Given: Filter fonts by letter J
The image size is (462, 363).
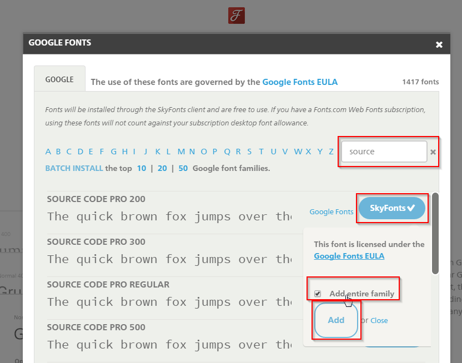Looking at the screenshot, I should coord(145,152).
